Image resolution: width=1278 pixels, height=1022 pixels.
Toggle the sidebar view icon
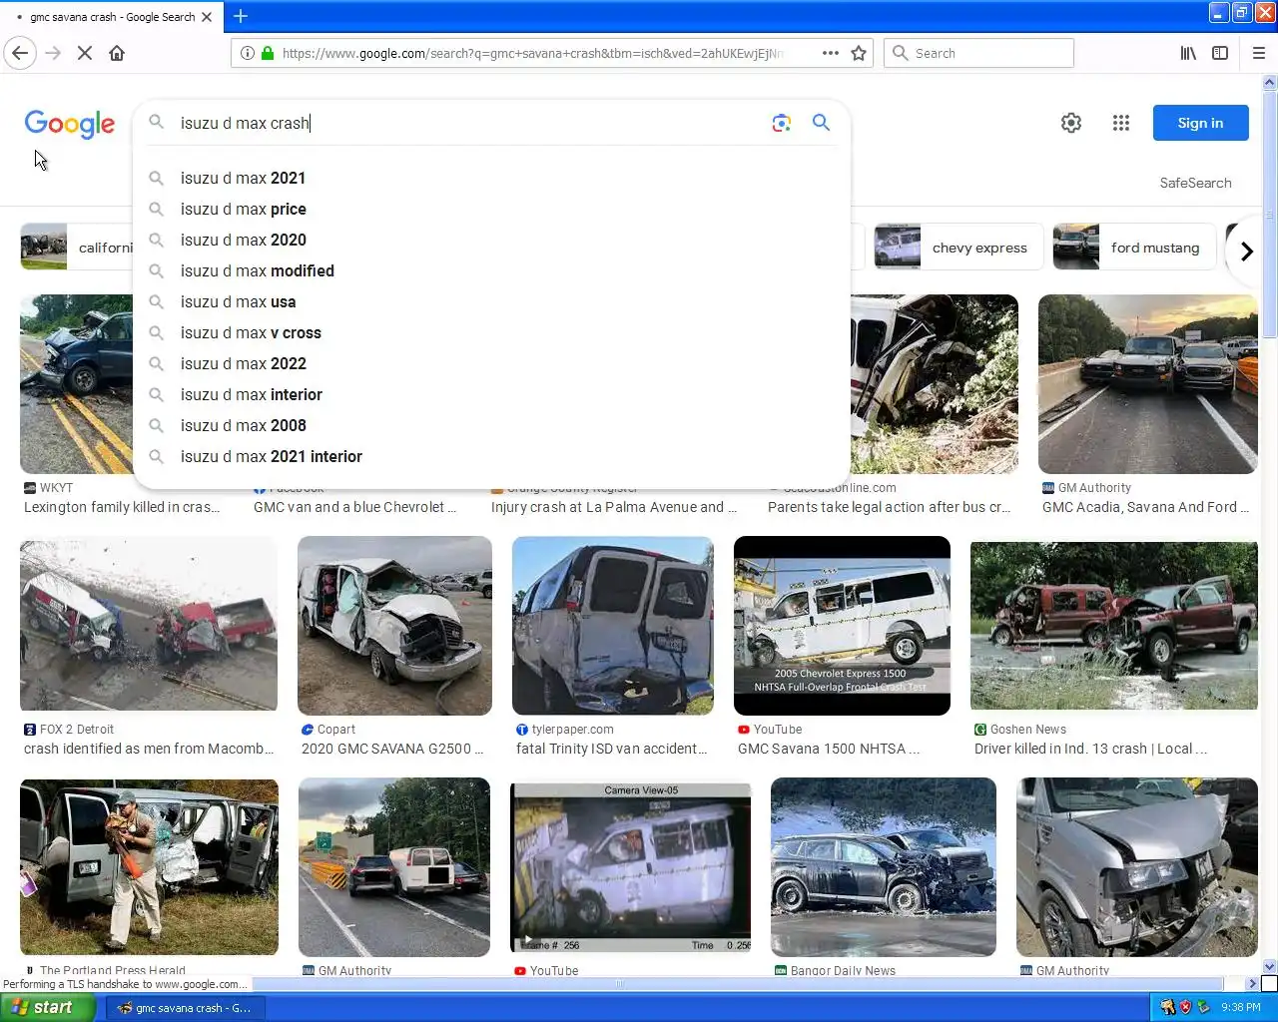[1220, 53]
